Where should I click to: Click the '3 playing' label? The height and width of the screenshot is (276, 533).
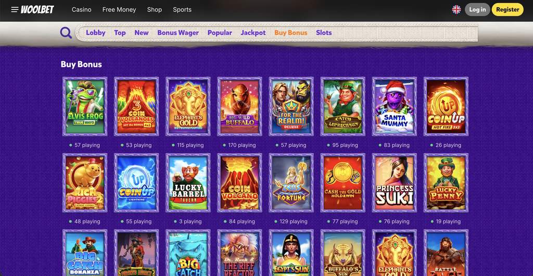coord(191,222)
